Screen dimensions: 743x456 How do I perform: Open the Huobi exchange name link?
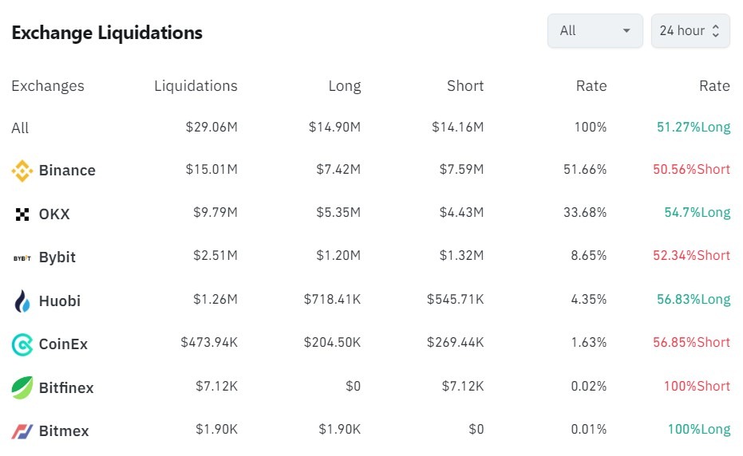[60, 301]
